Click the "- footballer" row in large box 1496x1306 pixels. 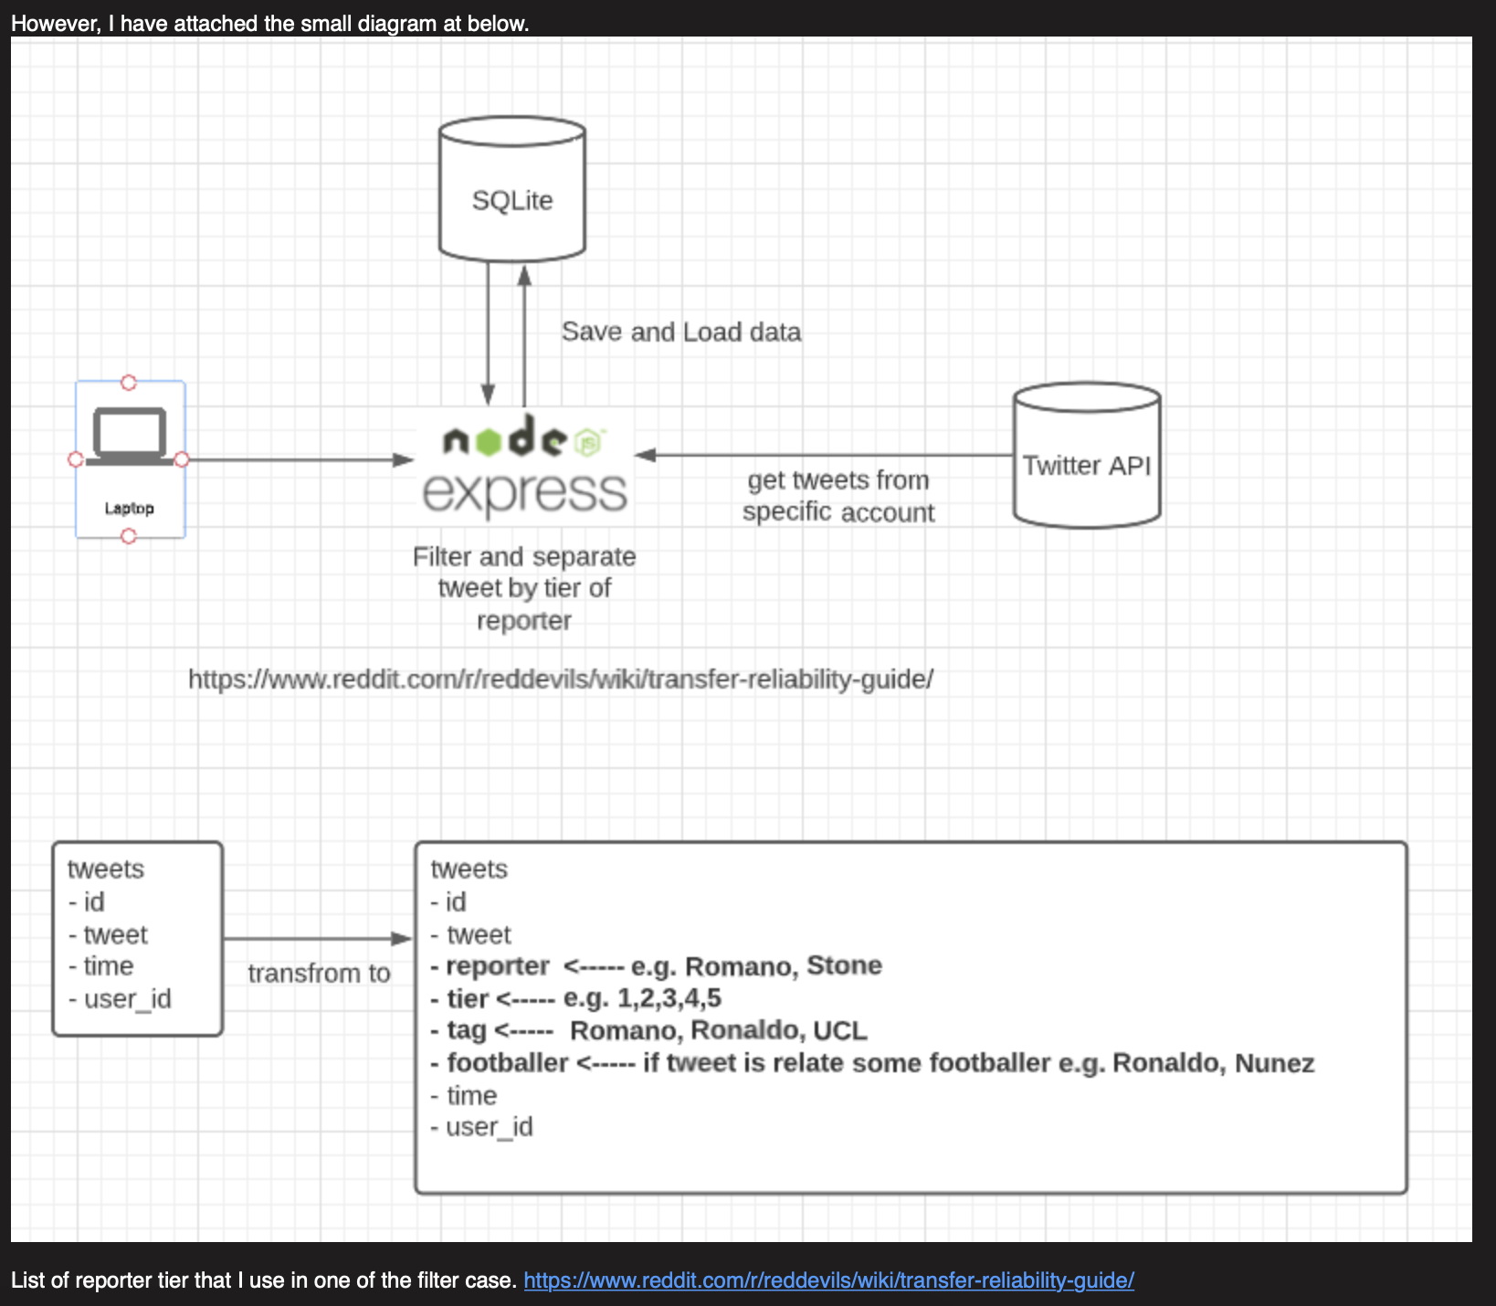coord(872,1063)
